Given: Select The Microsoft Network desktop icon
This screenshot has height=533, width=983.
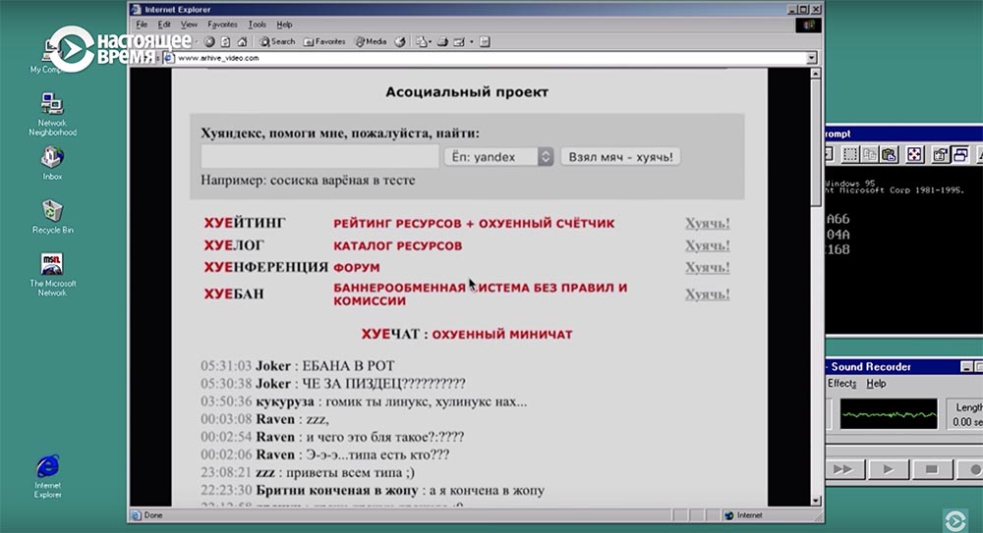Looking at the screenshot, I should tap(52, 274).
